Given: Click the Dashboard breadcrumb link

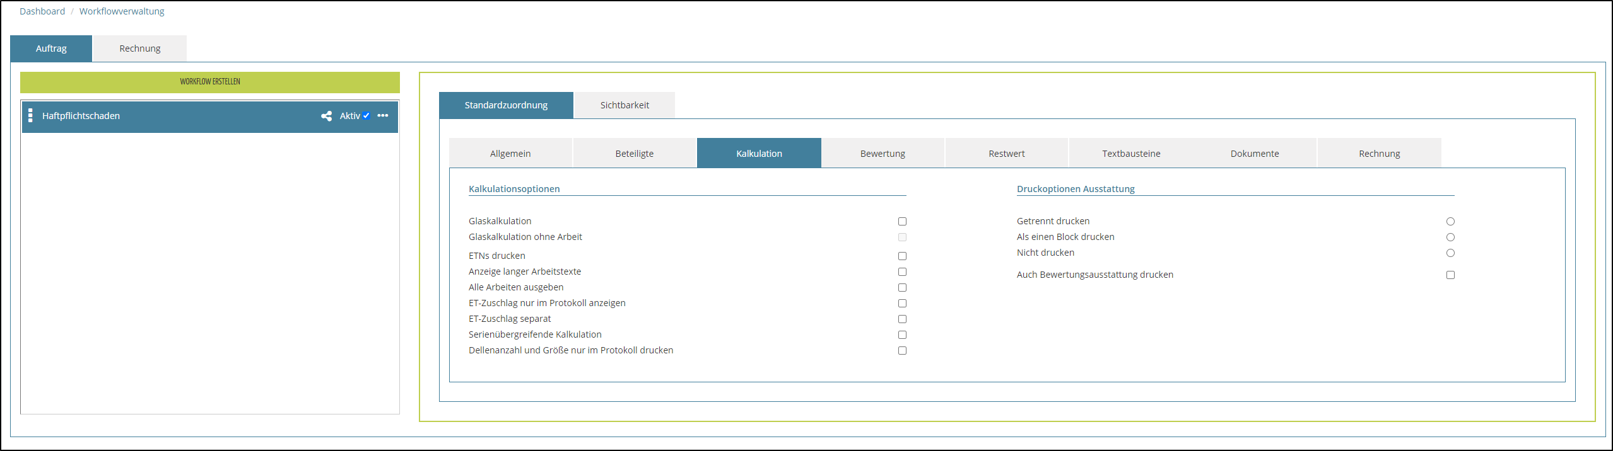Looking at the screenshot, I should click(x=42, y=11).
